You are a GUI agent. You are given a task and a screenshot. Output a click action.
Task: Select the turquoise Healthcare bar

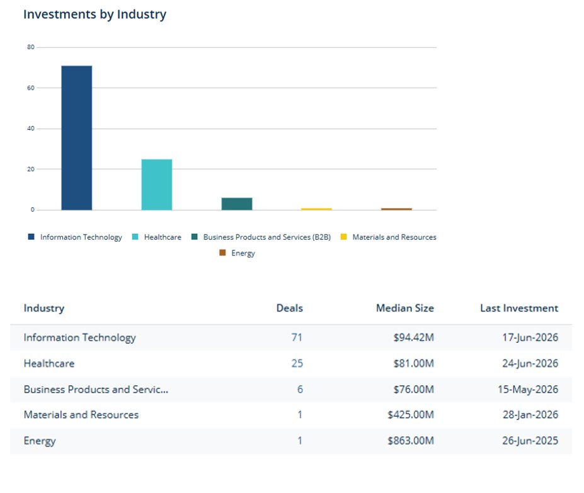click(157, 185)
